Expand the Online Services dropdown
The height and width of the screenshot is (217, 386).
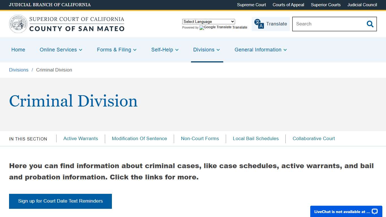[x=61, y=50]
